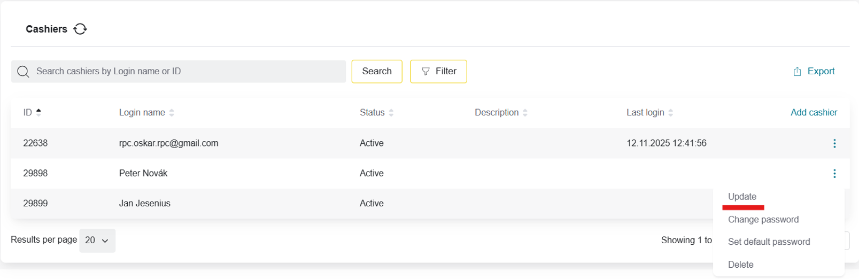Open the Filter options
This screenshot has width=859, height=279.
coord(438,72)
